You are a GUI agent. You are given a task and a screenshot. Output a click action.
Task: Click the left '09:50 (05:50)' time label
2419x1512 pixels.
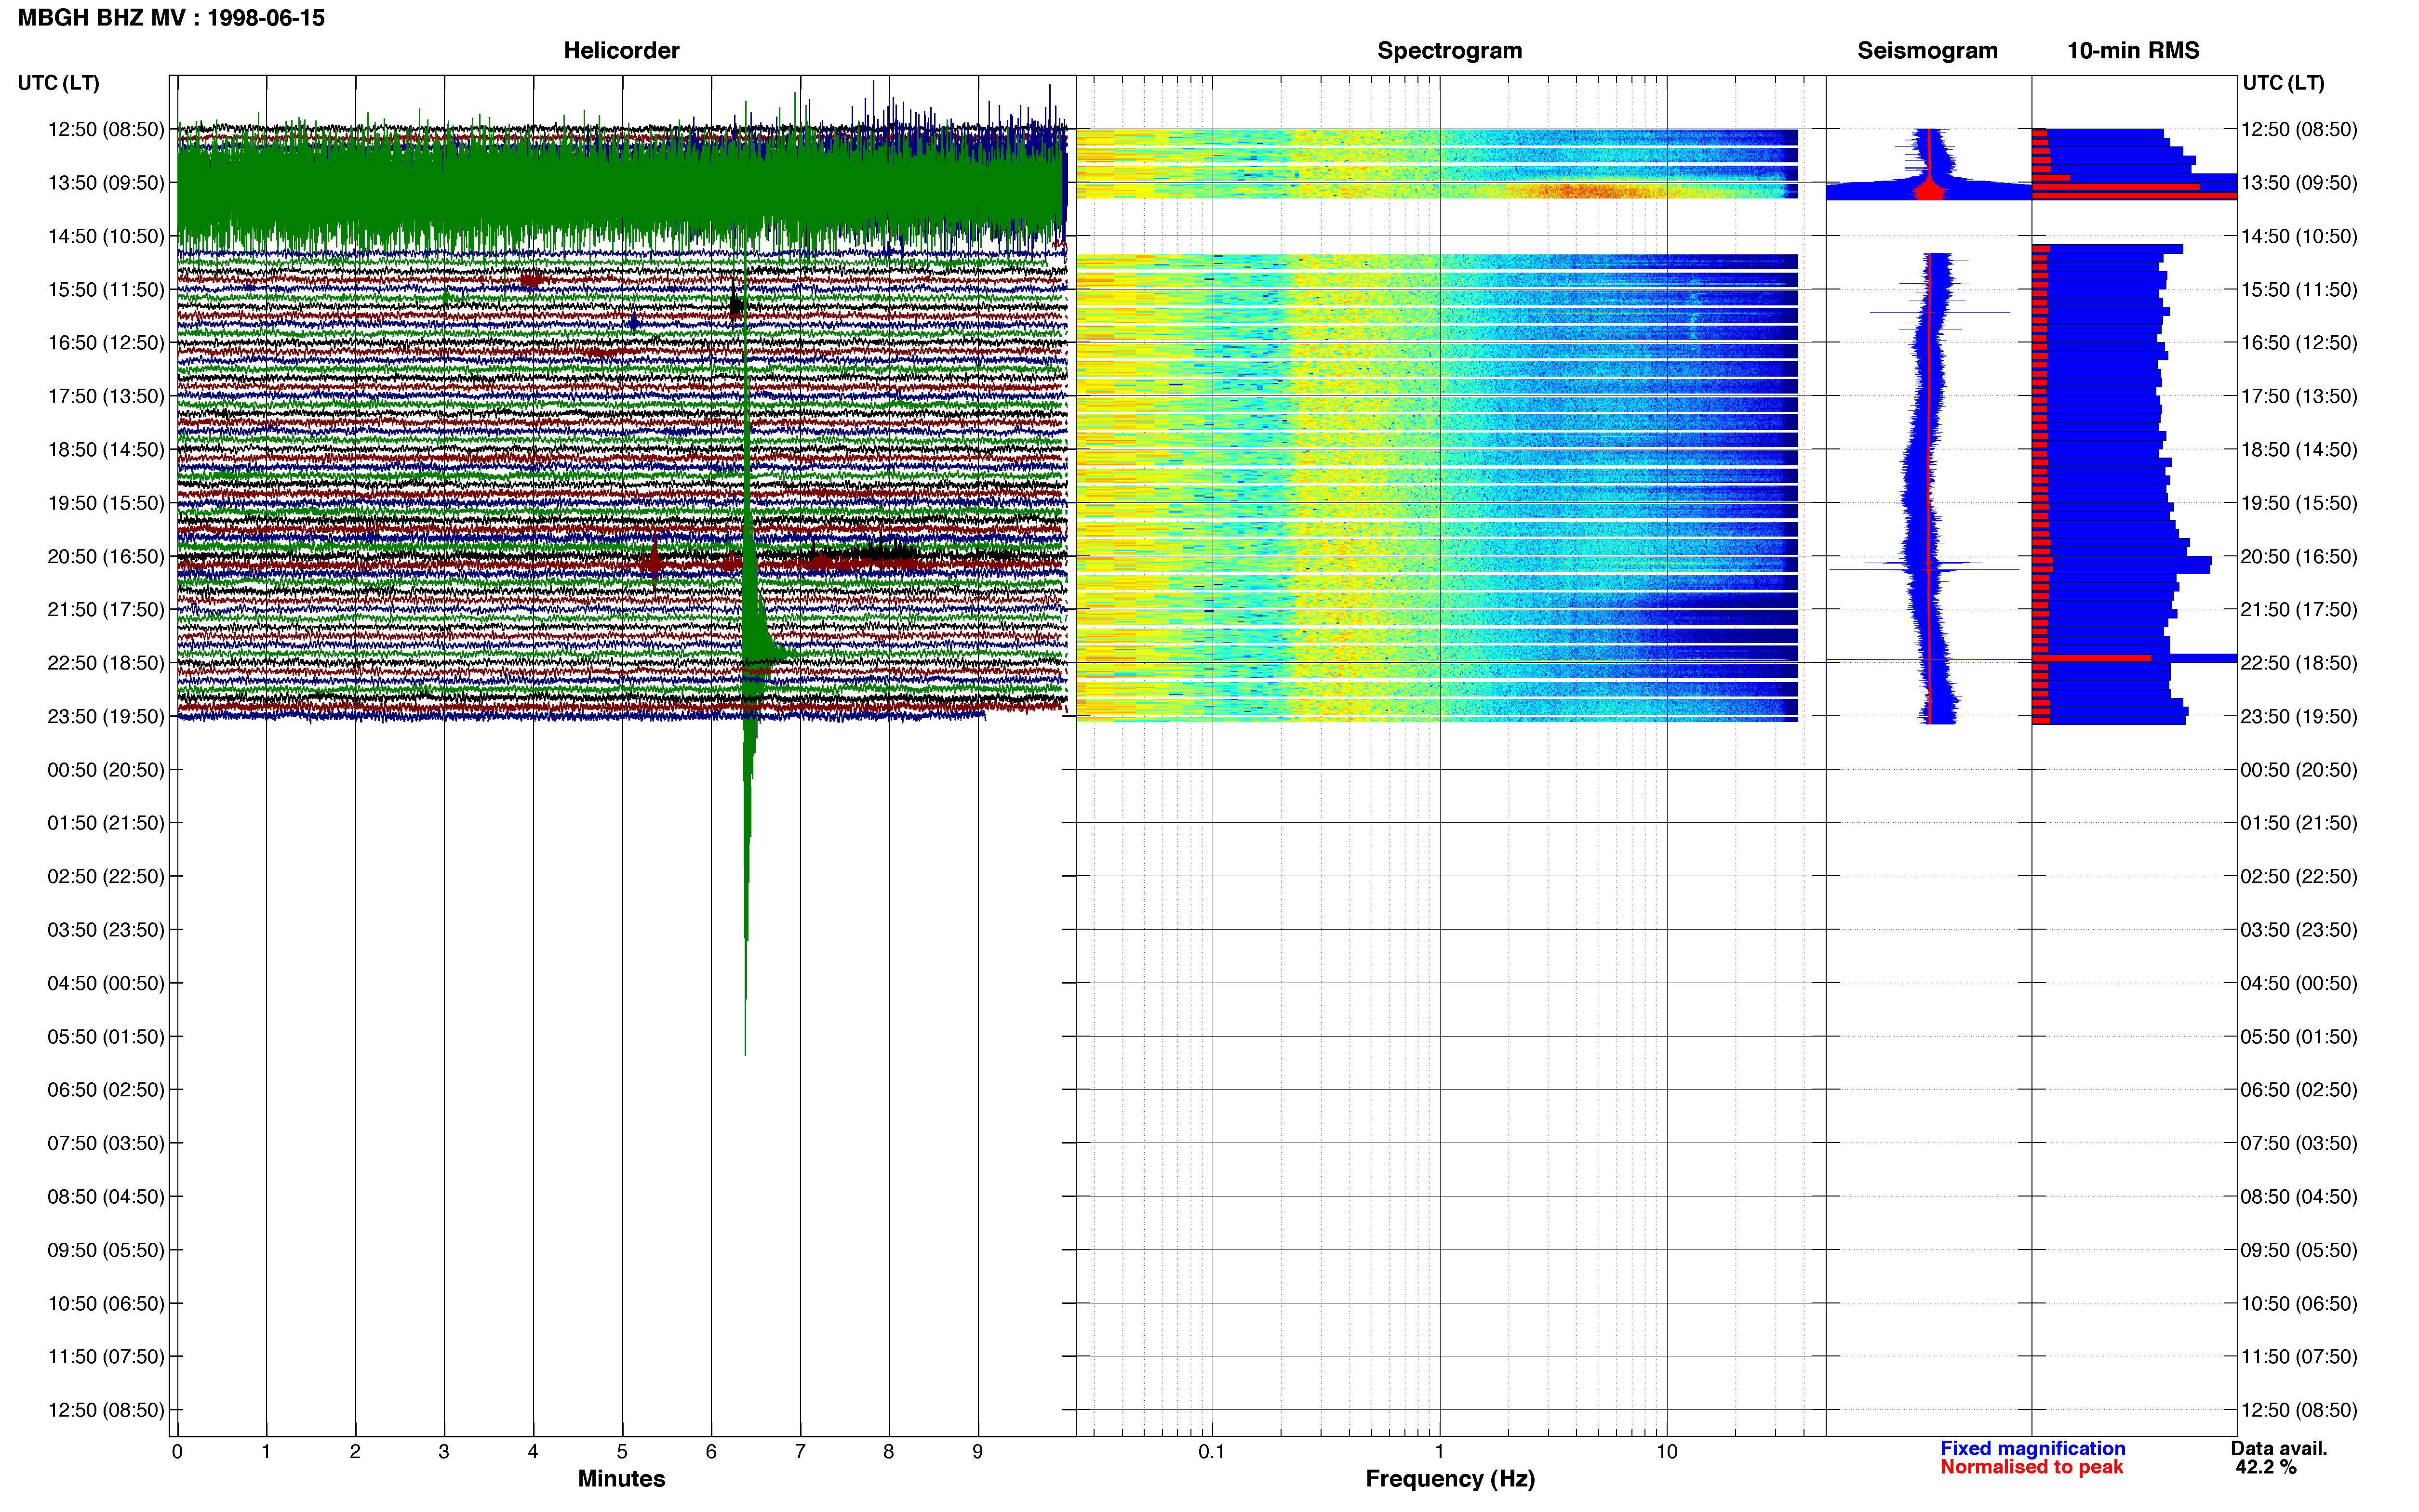106,1250
